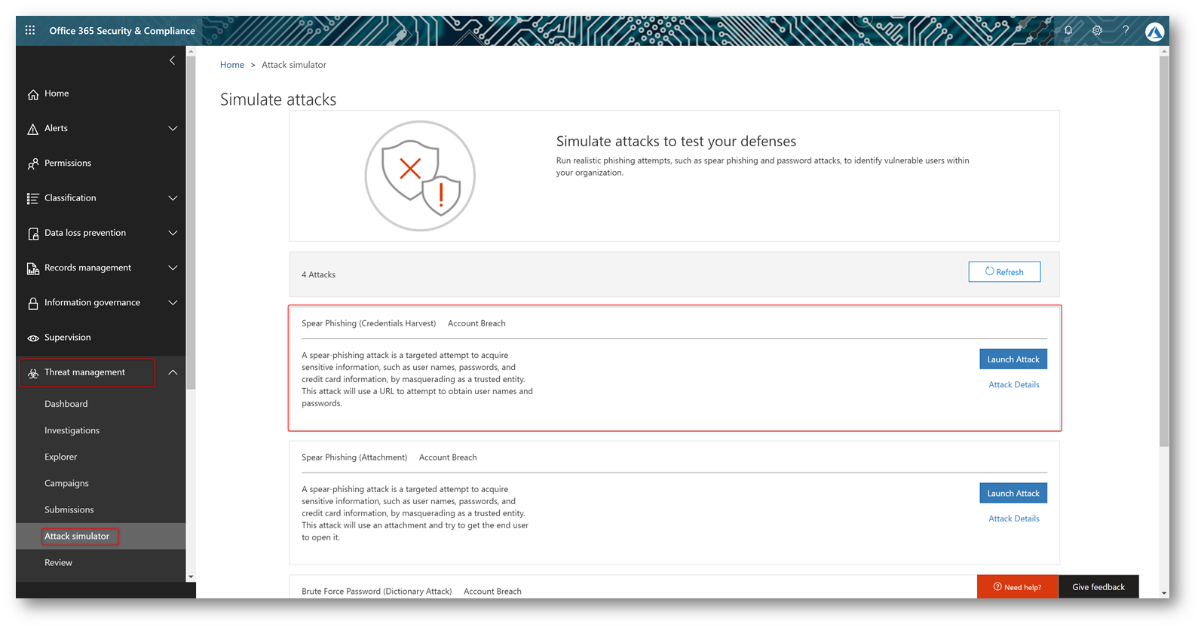Collapse the navigation pane arrow
Screen dimensions: 1201x630
(172, 60)
